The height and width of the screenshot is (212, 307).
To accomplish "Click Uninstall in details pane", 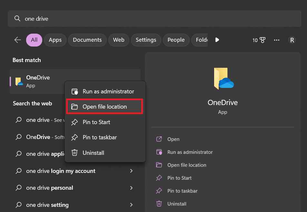I will 177,204.
